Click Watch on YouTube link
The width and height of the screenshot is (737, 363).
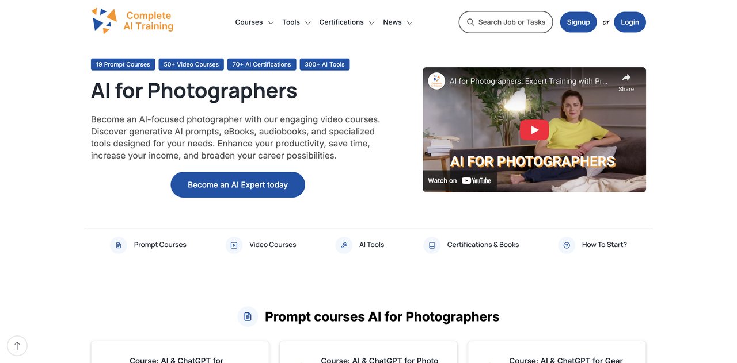click(x=459, y=180)
